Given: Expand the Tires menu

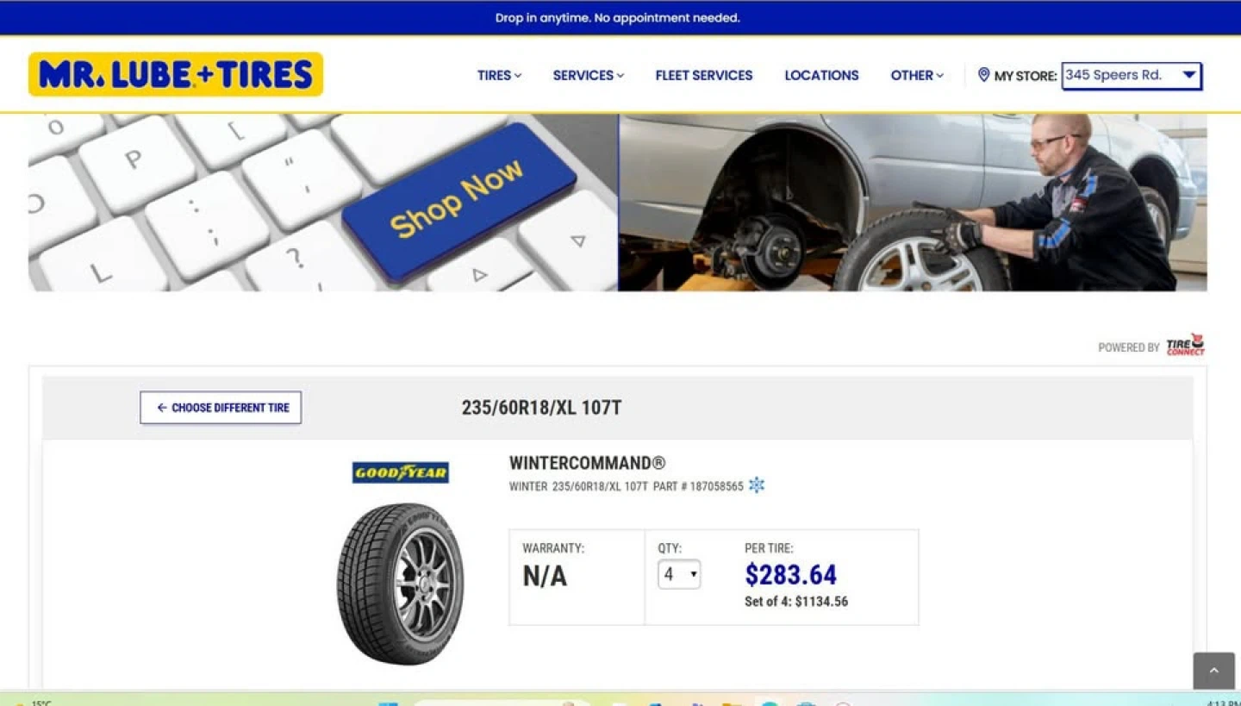Looking at the screenshot, I should pyautogui.click(x=499, y=75).
